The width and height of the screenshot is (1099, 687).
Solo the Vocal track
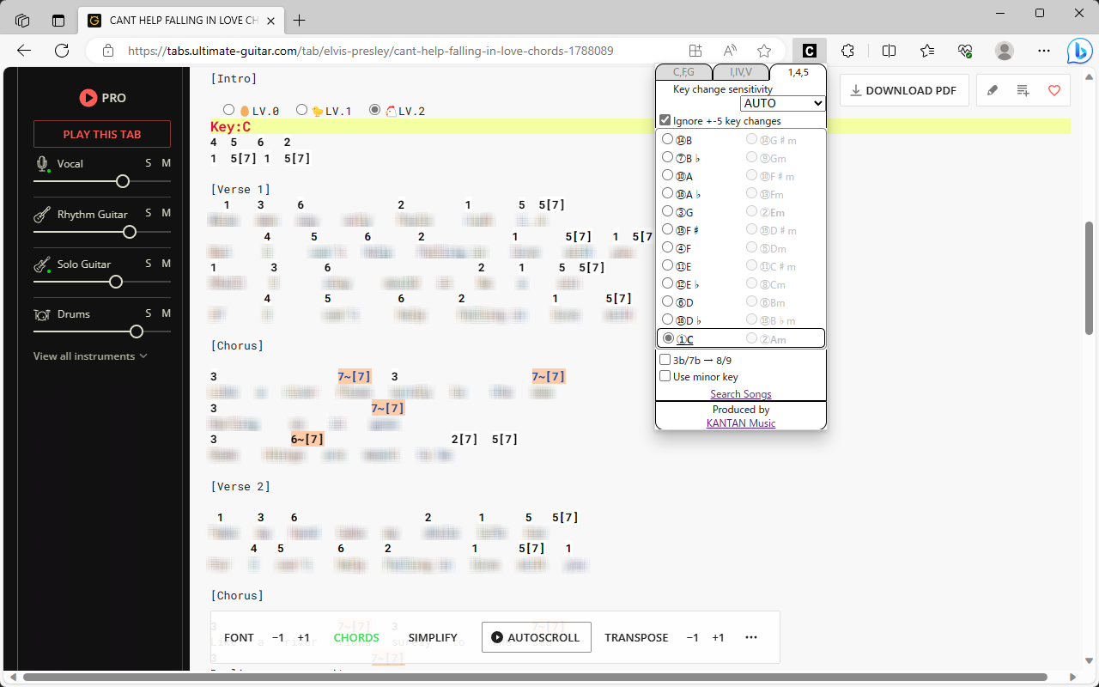pyautogui.click(x=148, y=163)
